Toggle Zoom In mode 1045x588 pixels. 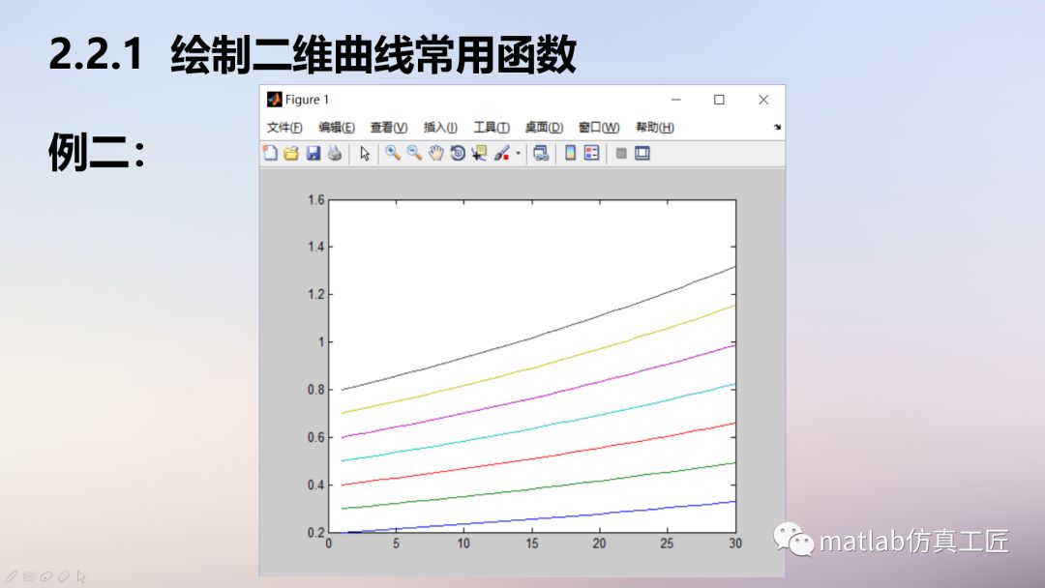(391, 153)
